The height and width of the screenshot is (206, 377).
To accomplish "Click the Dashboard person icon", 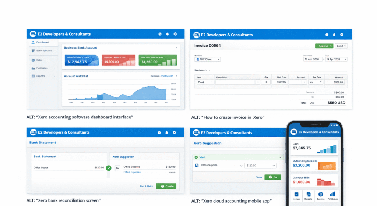I will [33, 42].
